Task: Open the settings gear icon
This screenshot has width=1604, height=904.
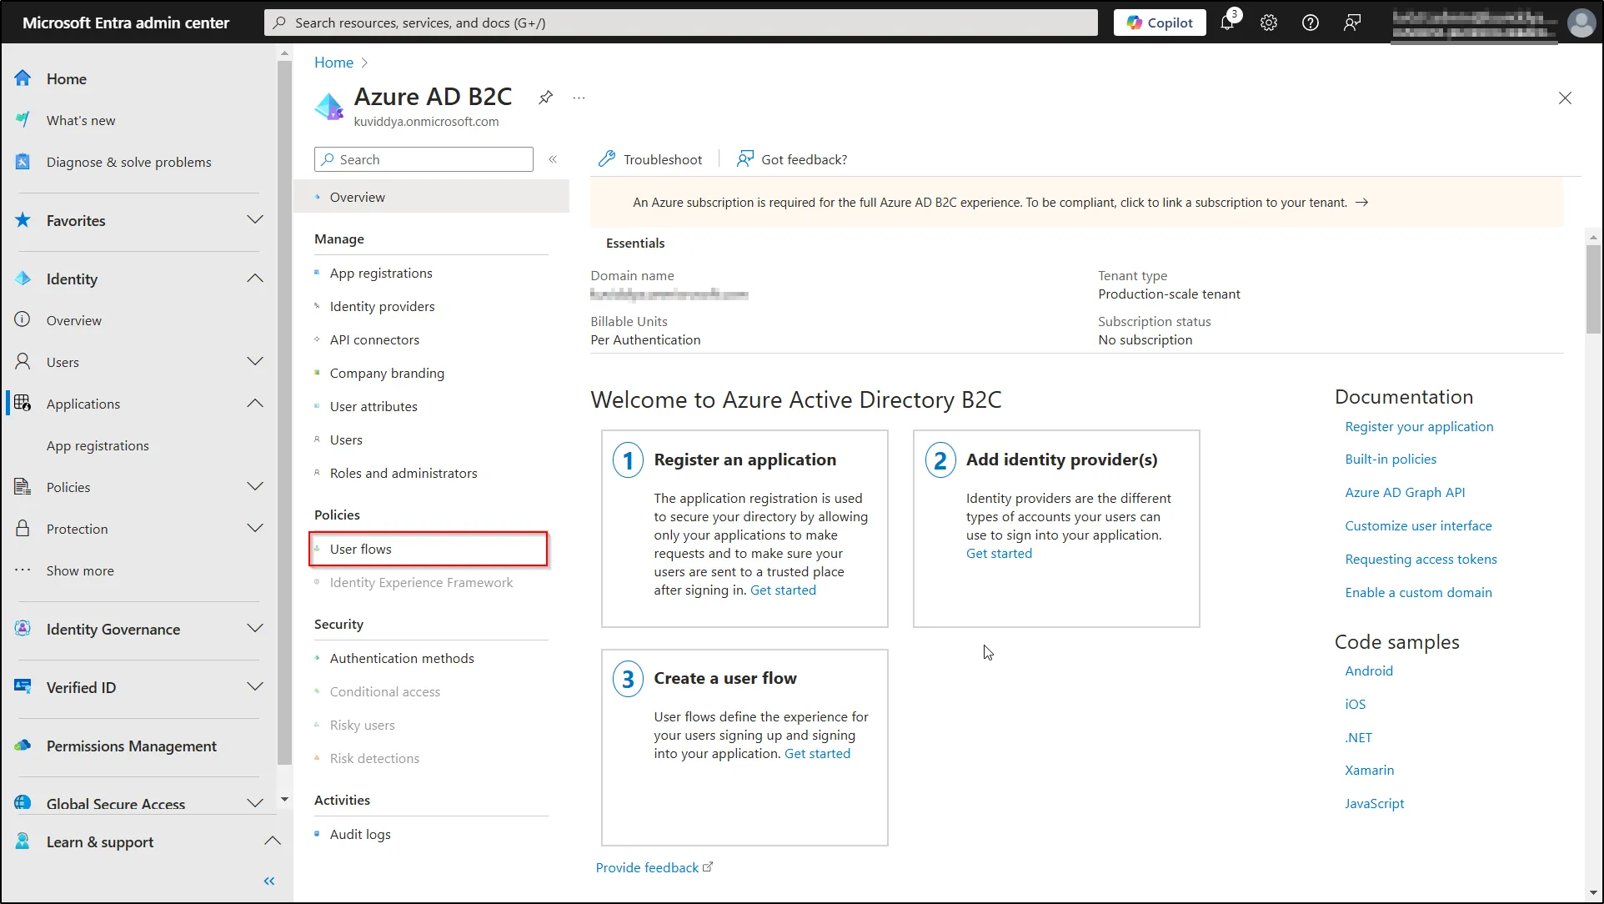Action: pyautogui.click(x=1269, y=23)
